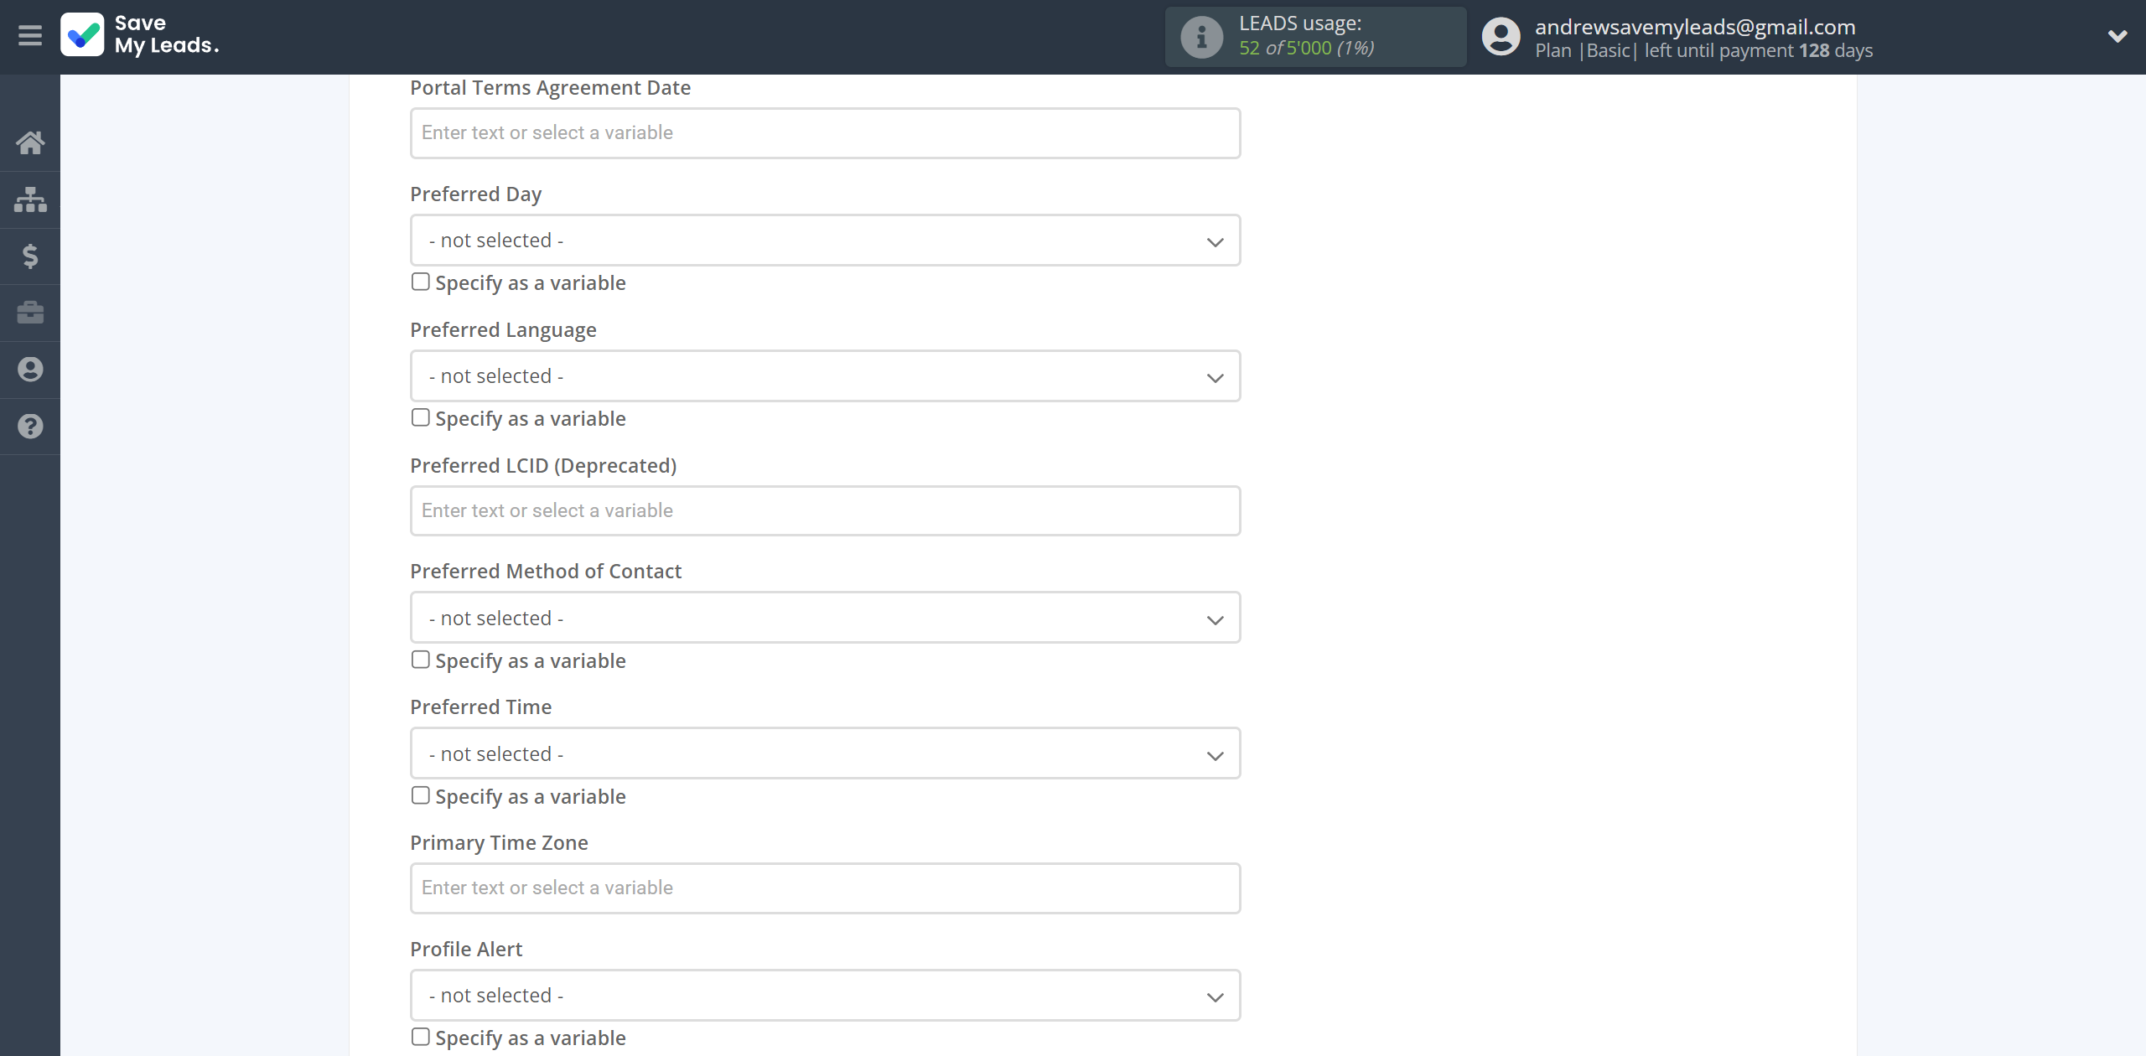Open the Profile Alert dropdown

825,996
